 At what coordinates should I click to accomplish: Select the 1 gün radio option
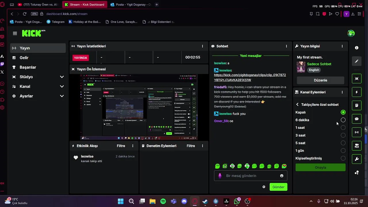tap(343, 151)
